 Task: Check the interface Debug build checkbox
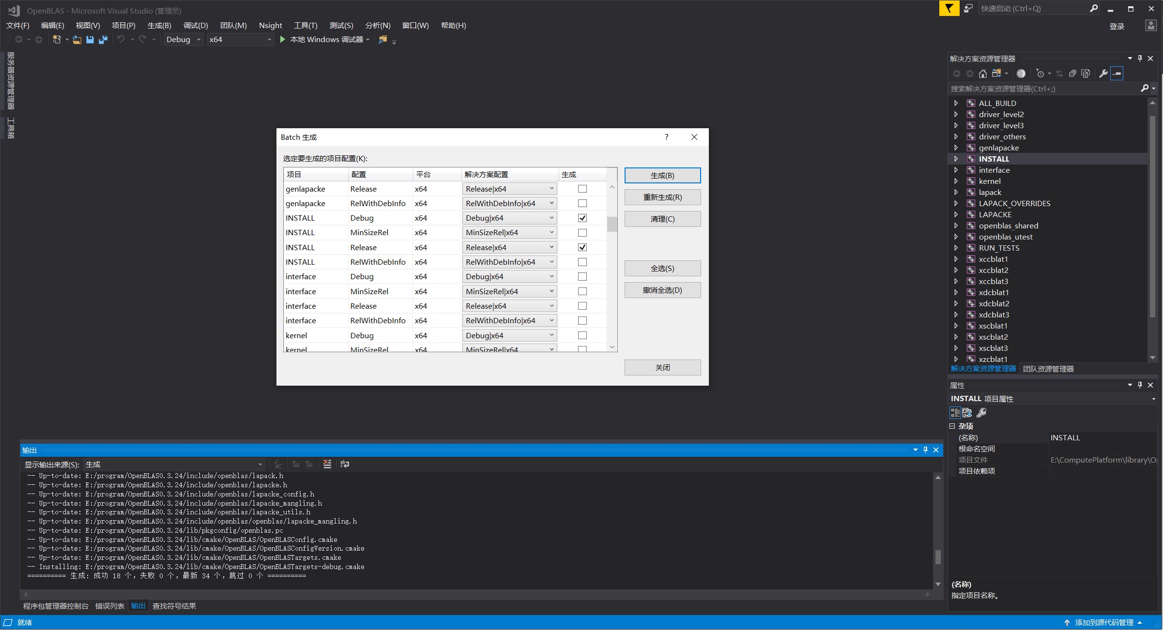coord(582,277)
